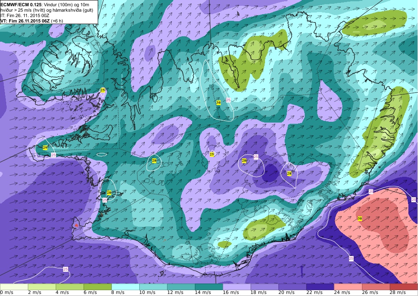The width and height of the screenshot is (418, 296).
Task: Click the 'IT: Fim 26. 11. 2015 00Z' line
Action: [x=25, y=15]
